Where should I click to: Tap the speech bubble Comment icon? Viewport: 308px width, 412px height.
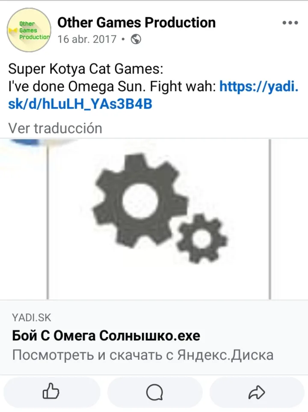pyautogui.click(x=154, y=392)
